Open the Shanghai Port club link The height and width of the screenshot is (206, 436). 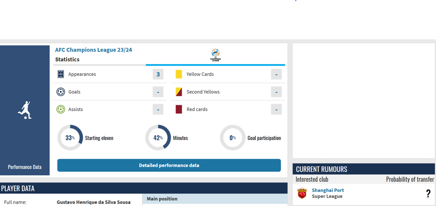point(327,190)
